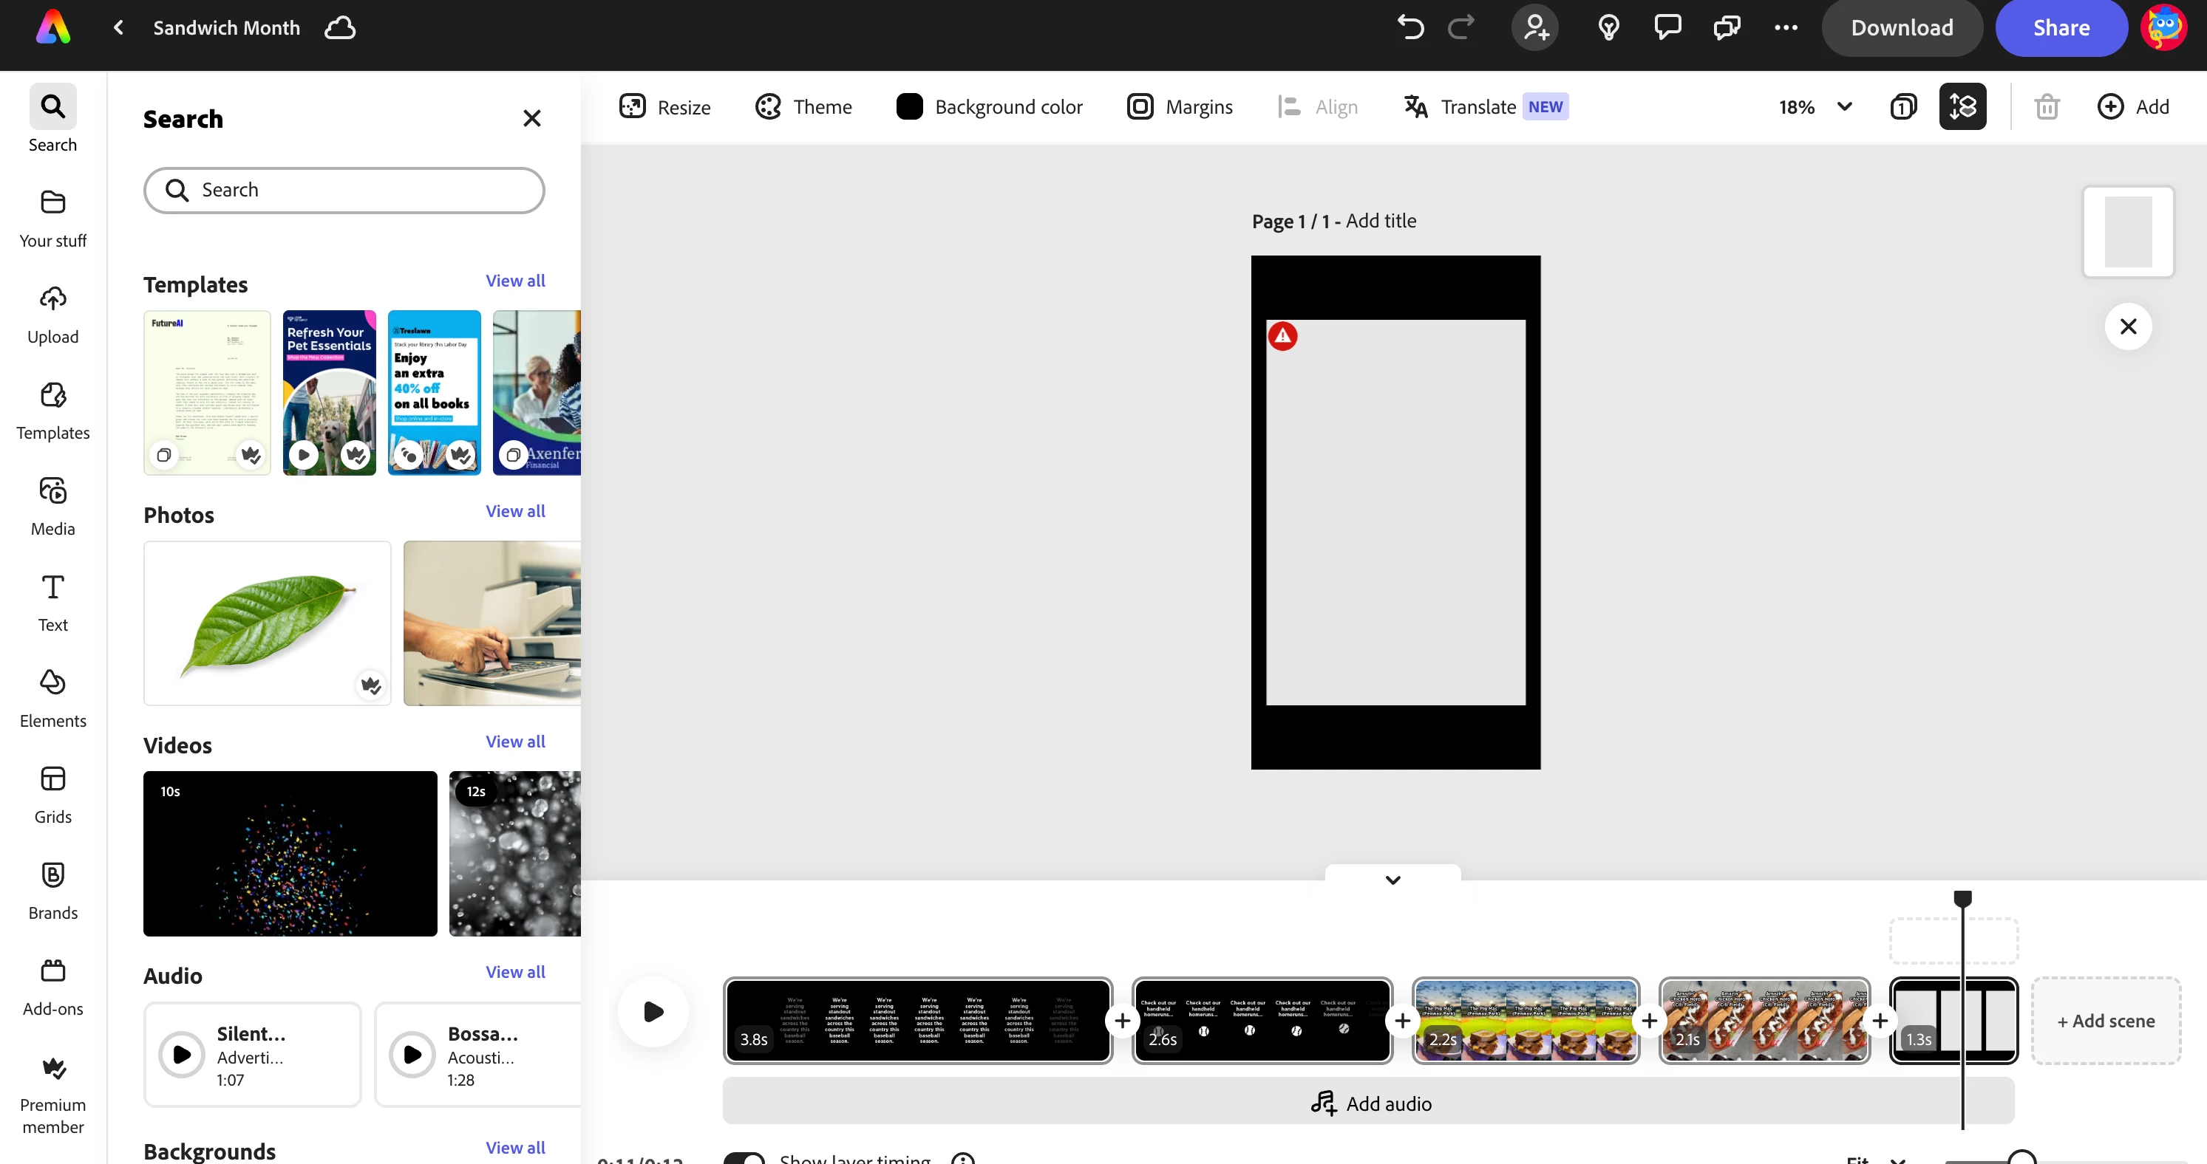Toggle the page count layers button
Screen dimensions: 2207x1164
(x=1902, y=107)
